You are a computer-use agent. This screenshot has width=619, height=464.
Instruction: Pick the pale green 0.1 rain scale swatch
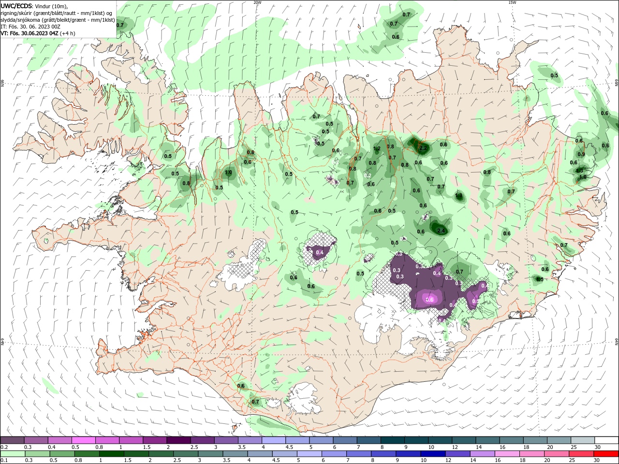tap(13, 454)
